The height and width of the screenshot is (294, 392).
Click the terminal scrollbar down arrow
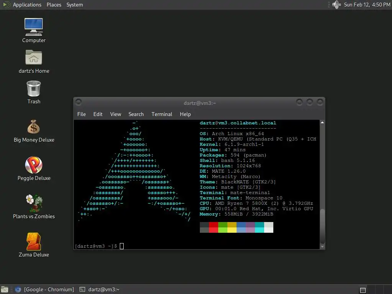[322, 247]
